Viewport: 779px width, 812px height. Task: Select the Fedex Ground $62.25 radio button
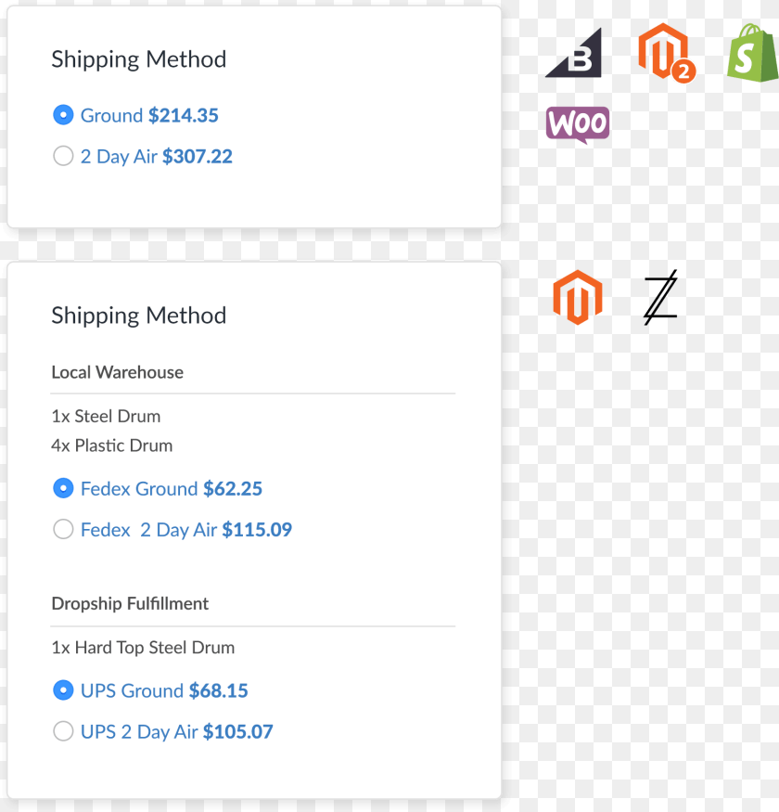[x=63, y=488]
